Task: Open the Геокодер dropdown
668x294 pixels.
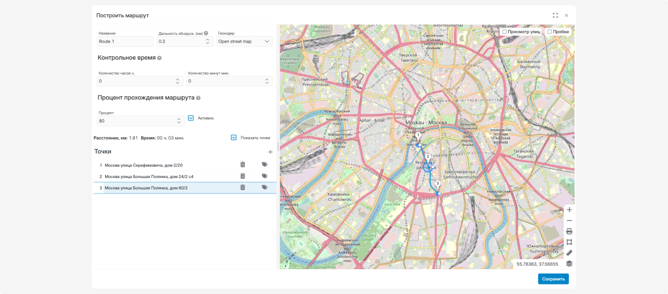Action: [x=244, y=41]
